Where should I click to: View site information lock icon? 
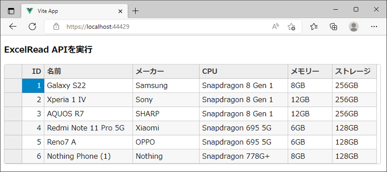pyautogui.click(x=56, y=27)
